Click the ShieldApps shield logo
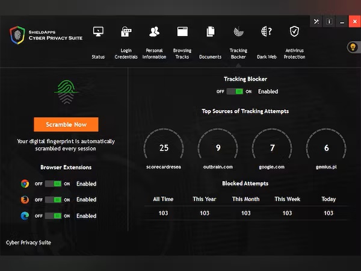 [x=17, y=35]
